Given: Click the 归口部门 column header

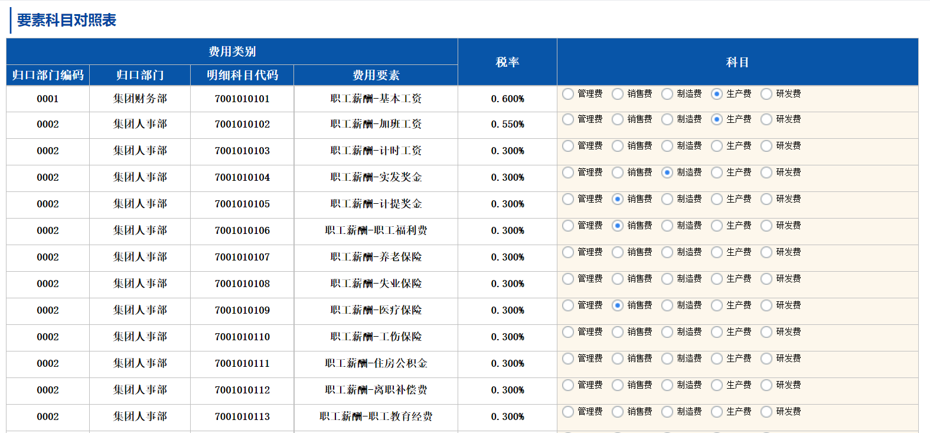Looking at the screenshot, I should pos(140,75).
